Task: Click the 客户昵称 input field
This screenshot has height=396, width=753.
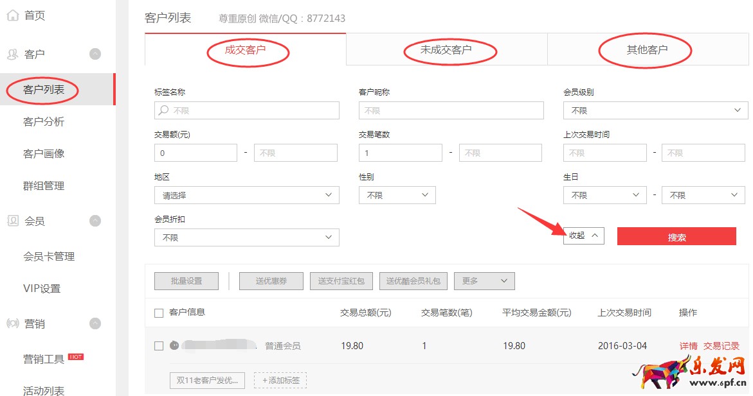Action: [x=451, y=110]
